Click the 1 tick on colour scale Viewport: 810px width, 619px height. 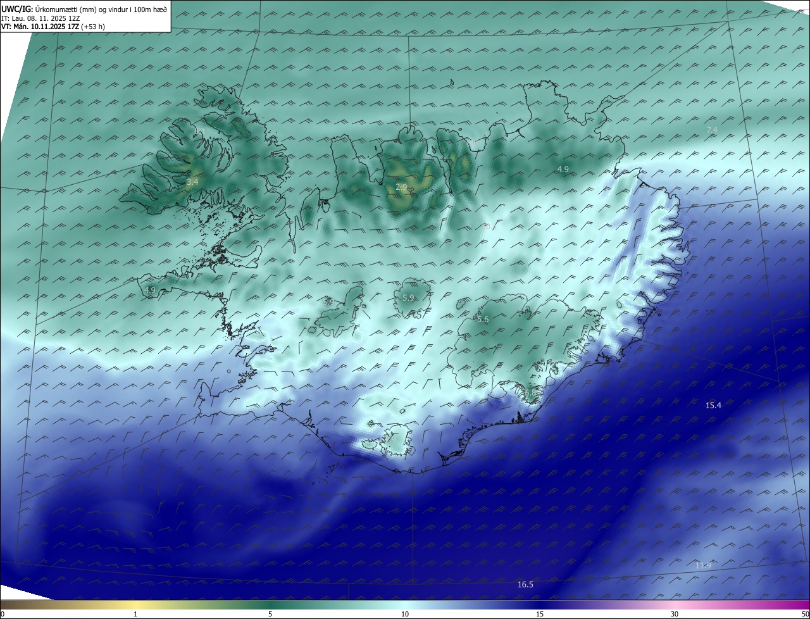135,614
